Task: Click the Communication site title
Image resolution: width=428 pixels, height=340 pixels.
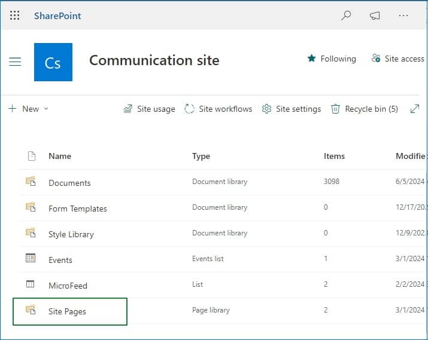Action: tap(154, 60)
